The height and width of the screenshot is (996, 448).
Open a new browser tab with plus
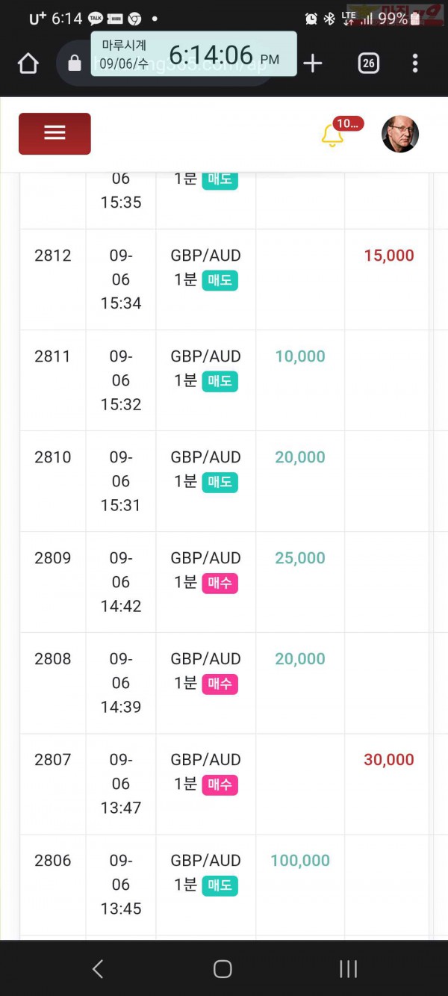coord(313,64)
